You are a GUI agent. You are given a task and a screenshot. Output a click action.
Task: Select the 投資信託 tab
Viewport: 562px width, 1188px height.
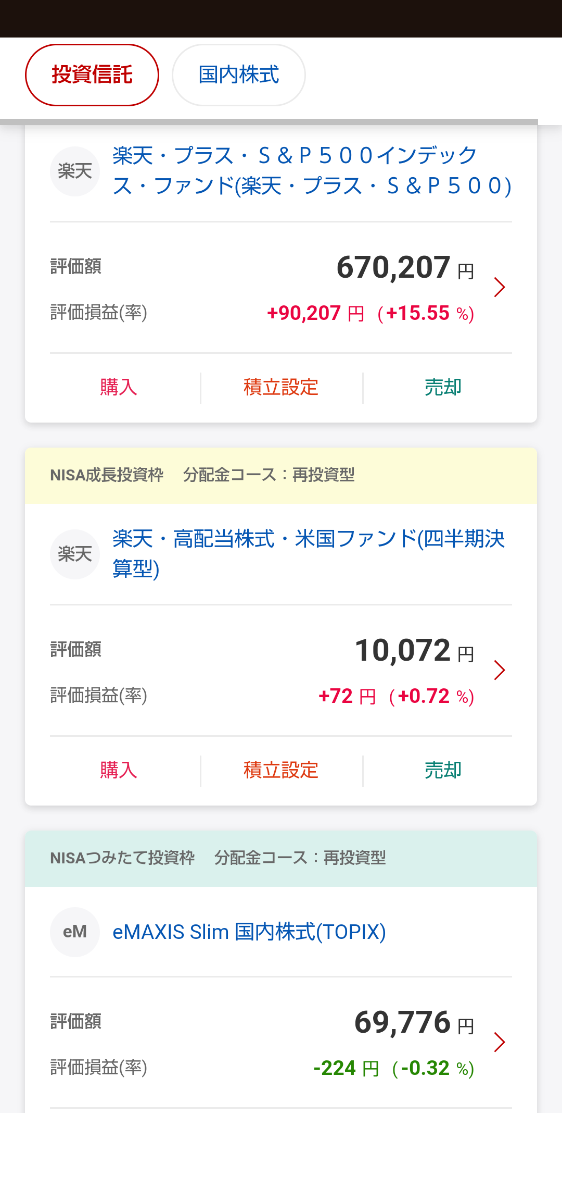click(x=92, y=75)
